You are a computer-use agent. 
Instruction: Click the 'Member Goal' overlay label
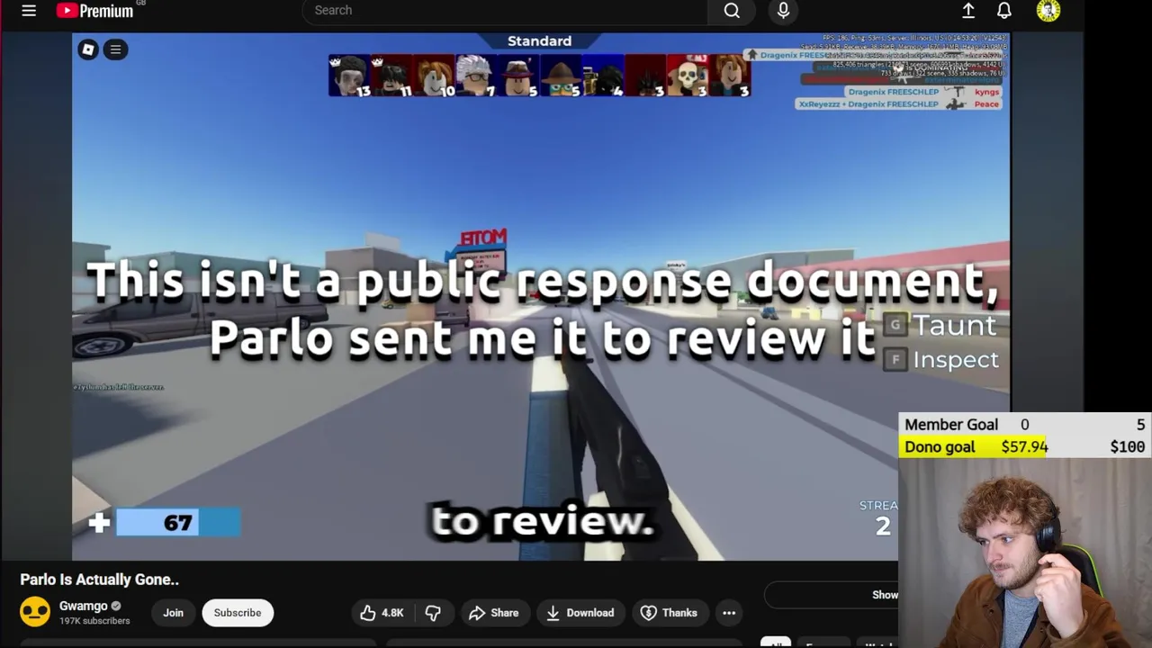(x=951, y=425)
